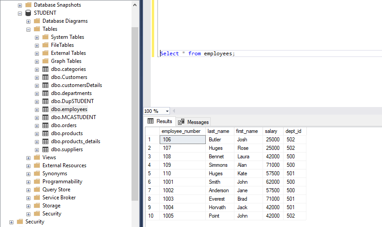Click the STUDENT database cylinder icon
Viewport: 382px width, 227px height.
pos(28,13)
